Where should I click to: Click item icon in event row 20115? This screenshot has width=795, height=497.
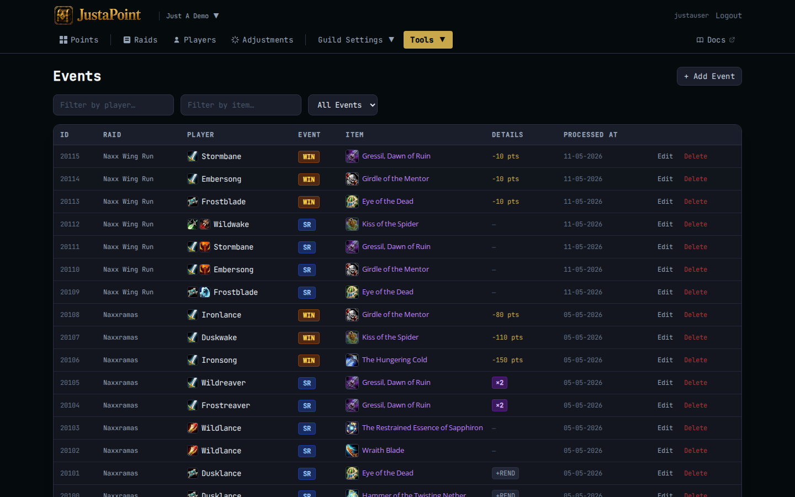tap(352, 156)
